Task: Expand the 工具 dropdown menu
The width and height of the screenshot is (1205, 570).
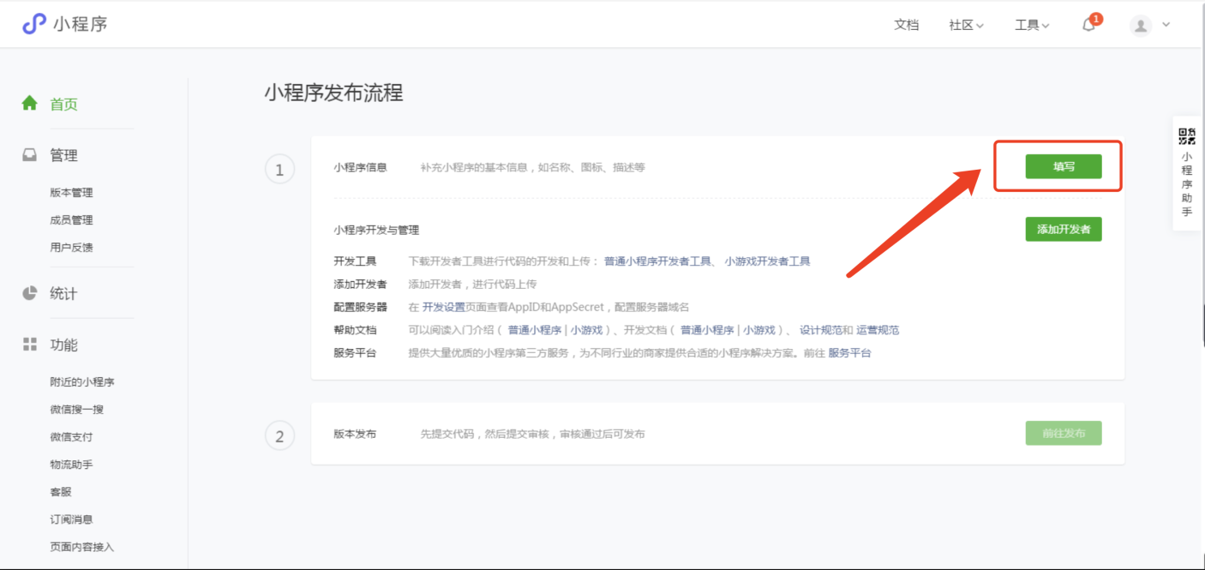Action: pyautogui.click(x=1032, y=25)
